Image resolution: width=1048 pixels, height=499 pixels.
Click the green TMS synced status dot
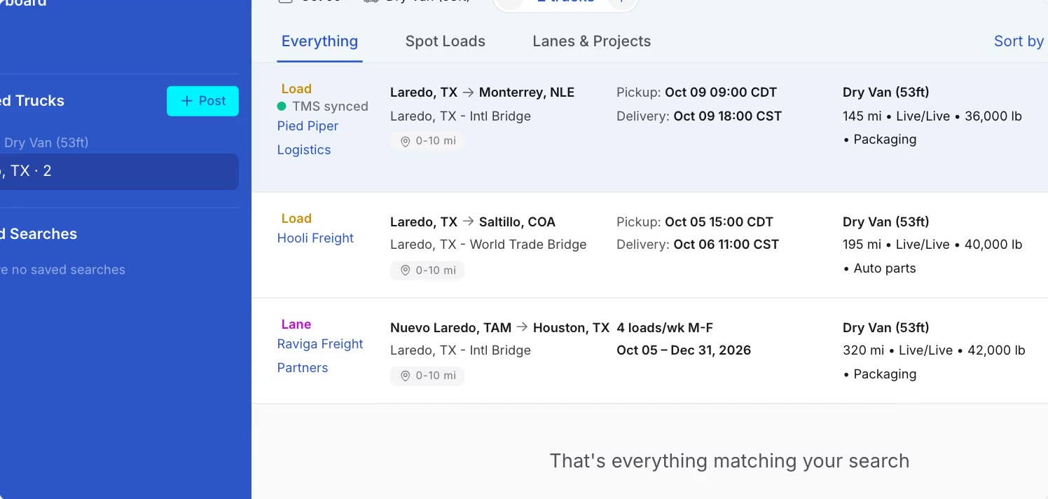coord(282,107)
